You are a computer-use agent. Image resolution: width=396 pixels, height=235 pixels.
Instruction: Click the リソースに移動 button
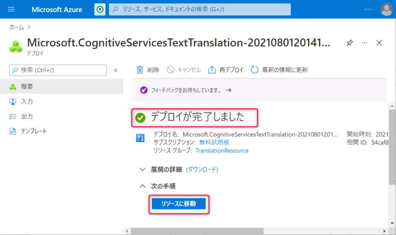(x=179, y=204)
